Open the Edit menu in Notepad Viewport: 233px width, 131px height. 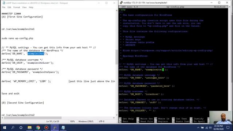tap(9, 7)
